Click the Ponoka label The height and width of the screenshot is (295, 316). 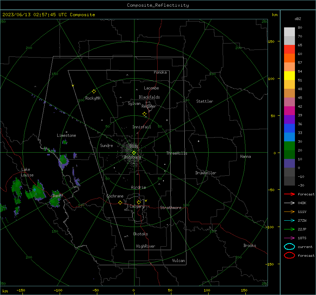(160, 72)
